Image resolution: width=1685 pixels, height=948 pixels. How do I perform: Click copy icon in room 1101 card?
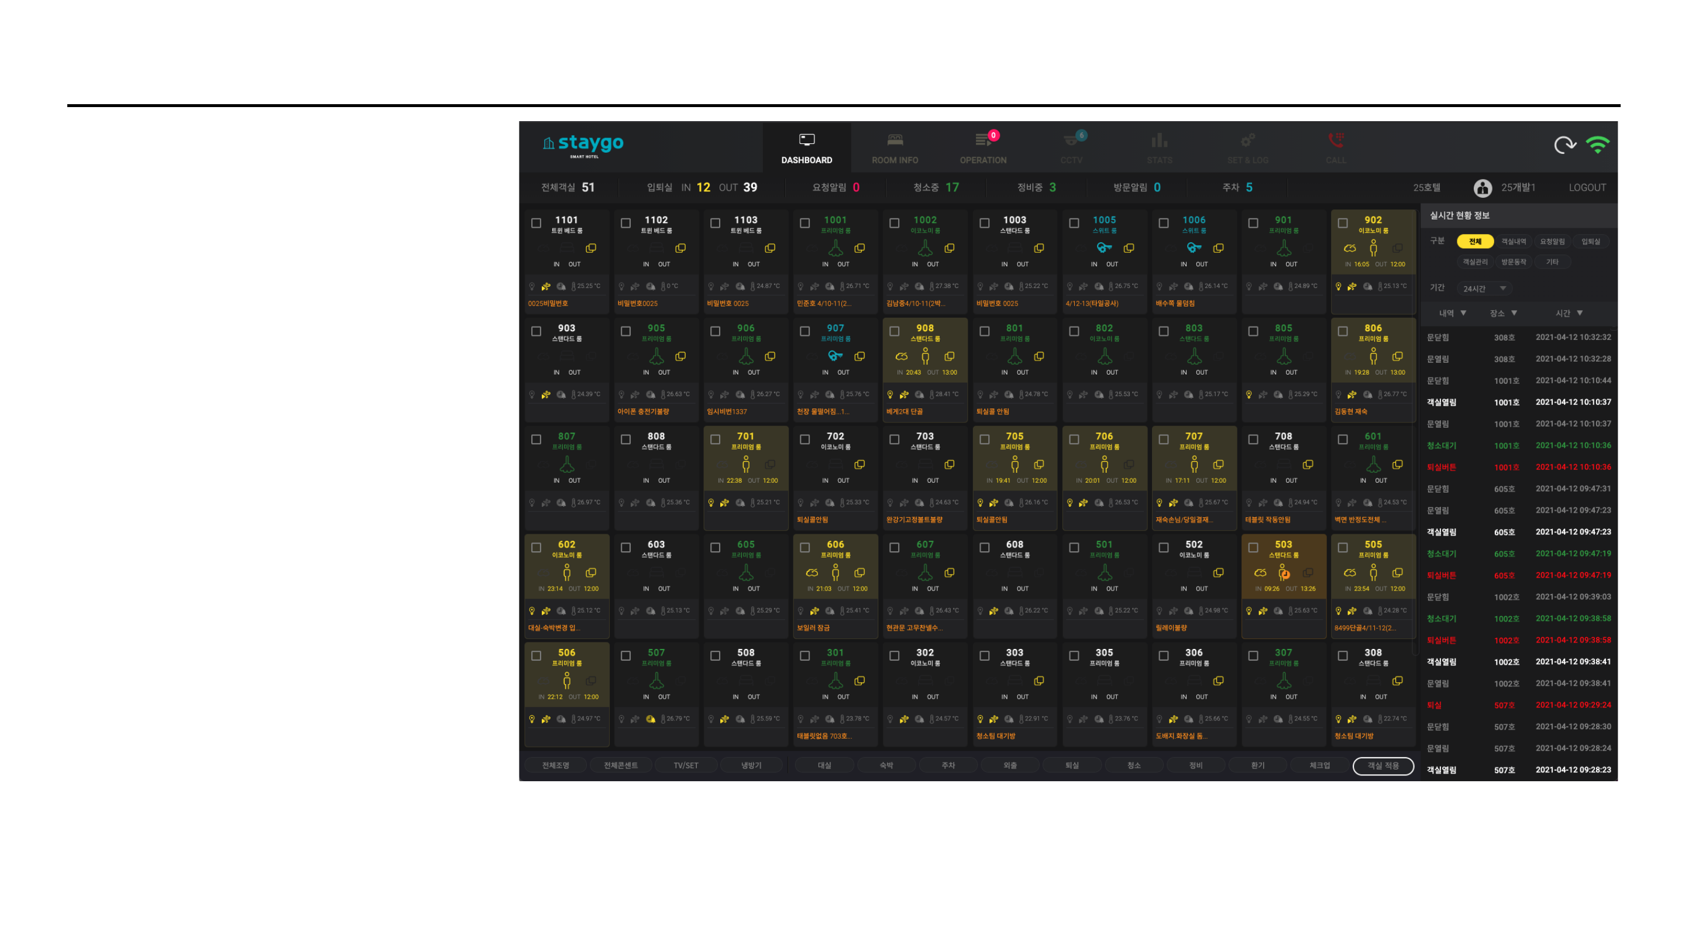click(x=591, y=249)
